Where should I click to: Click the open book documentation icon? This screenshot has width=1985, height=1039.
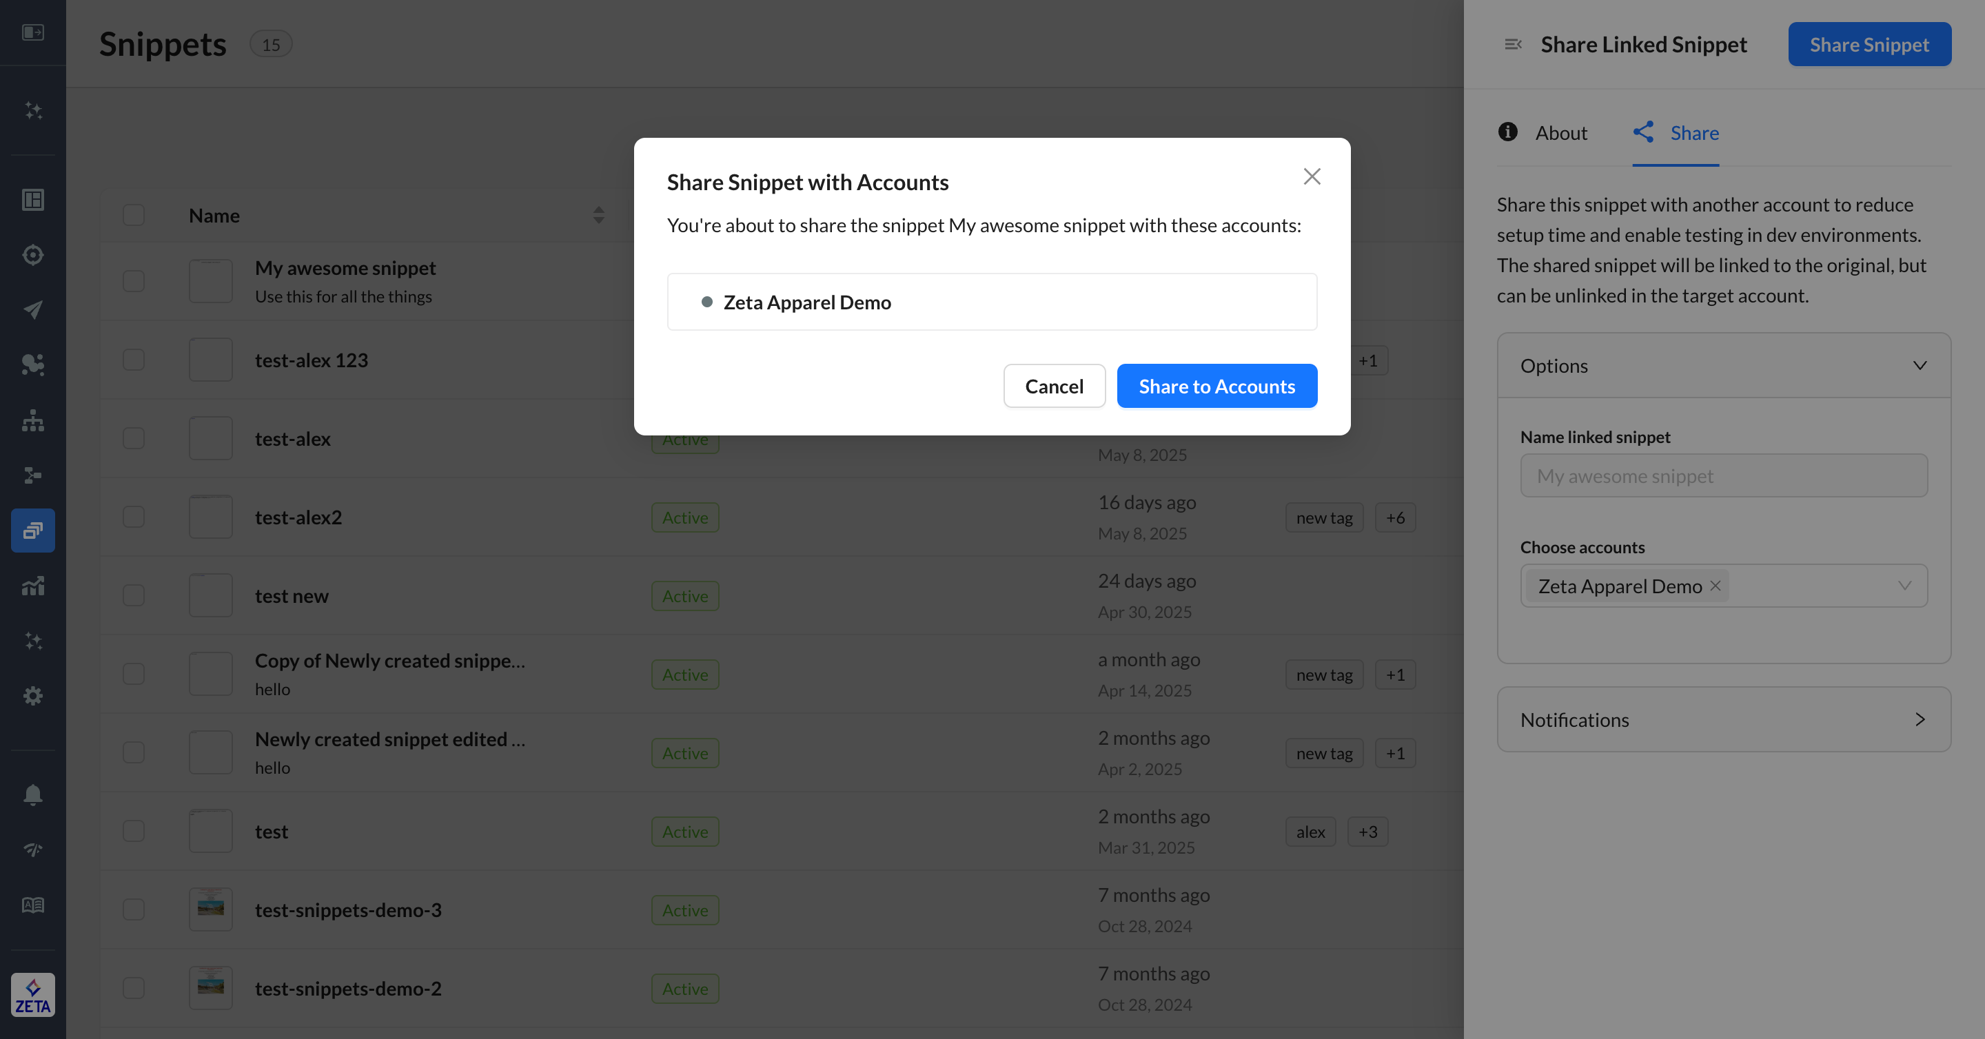(32, 905)
